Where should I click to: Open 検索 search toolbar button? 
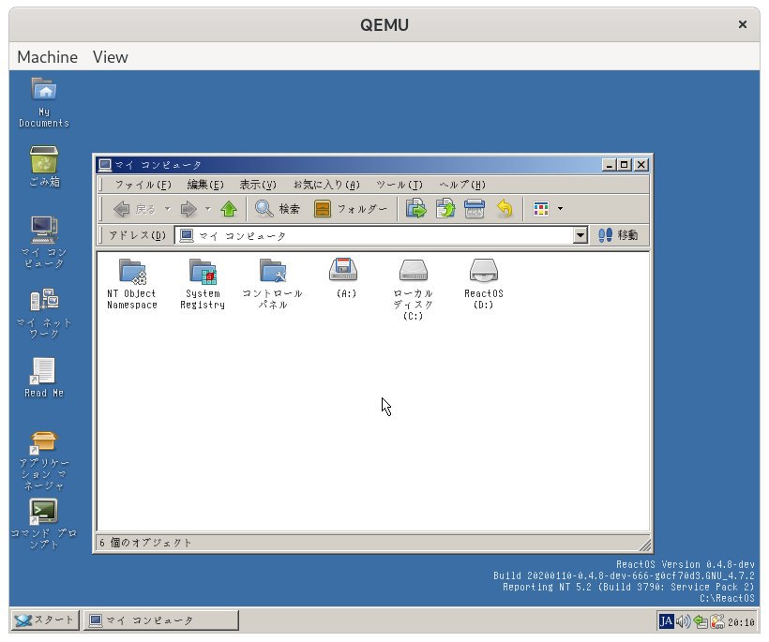(x=277, y=209)
